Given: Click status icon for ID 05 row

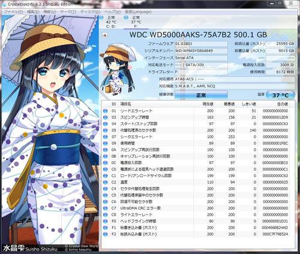Looking at the screenshot, I should (x=105, y=131).
